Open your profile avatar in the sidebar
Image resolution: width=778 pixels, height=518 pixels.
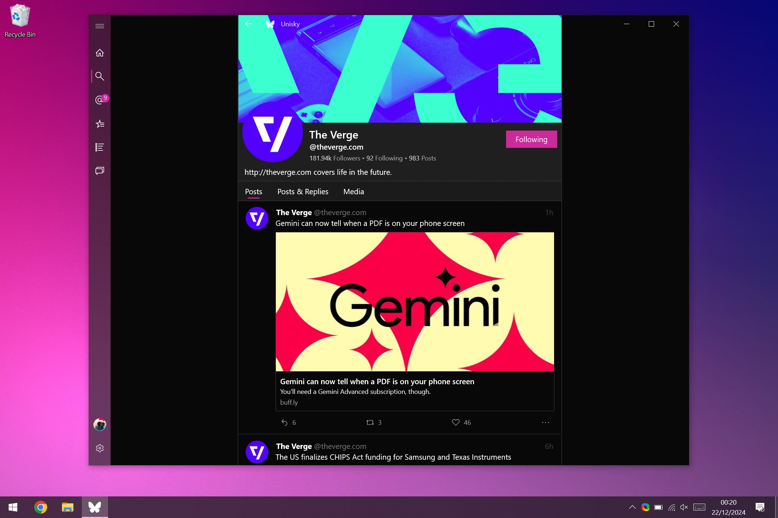[x=100, y=424]
